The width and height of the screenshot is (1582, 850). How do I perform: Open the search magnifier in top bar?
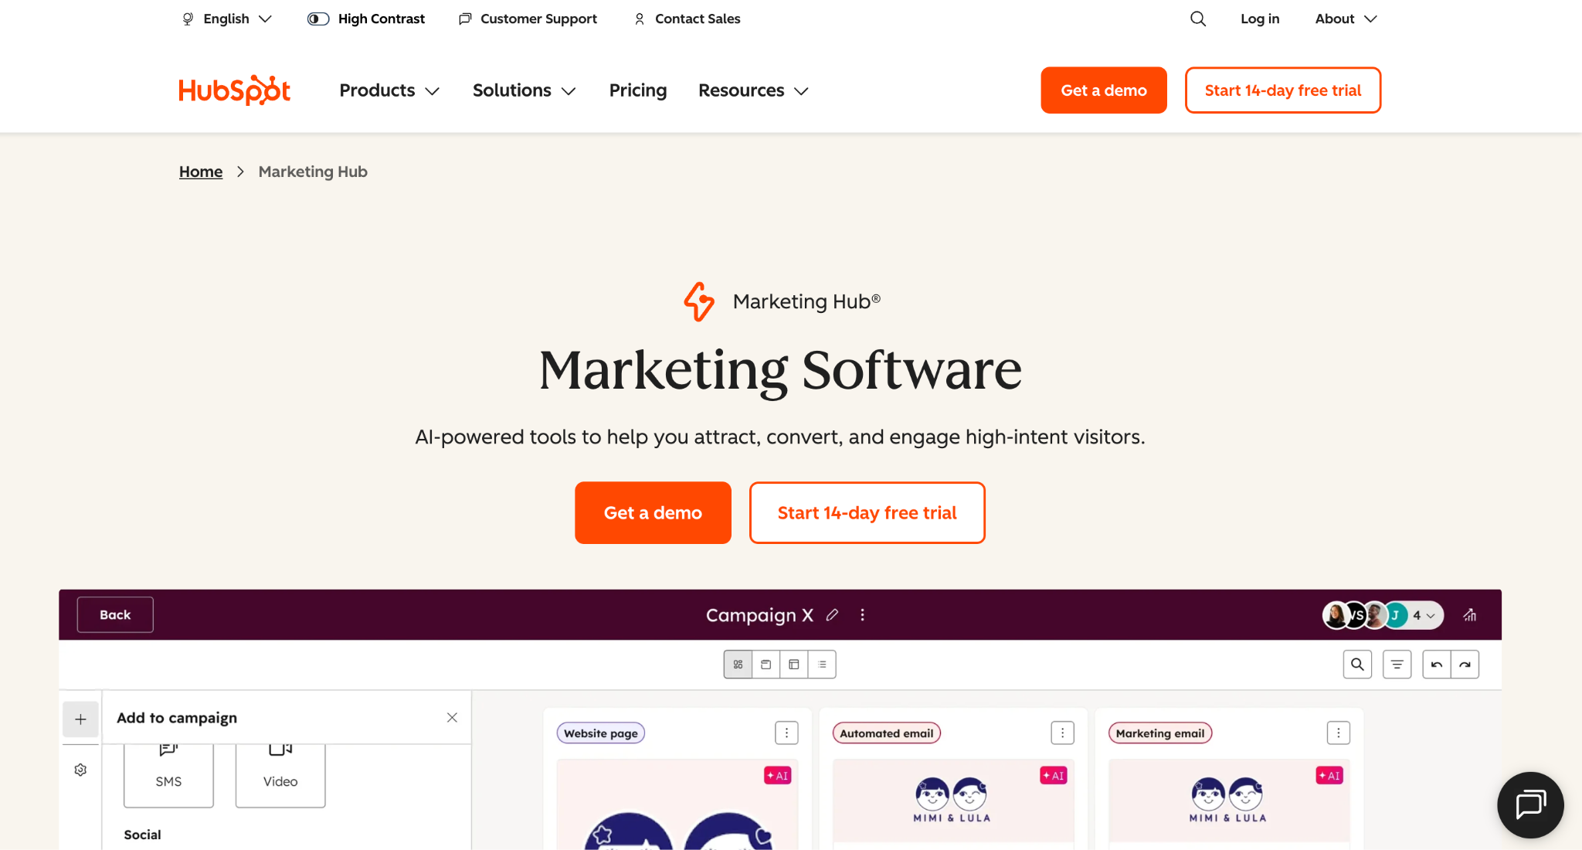pyautogui.click(x=1197, y=19)
